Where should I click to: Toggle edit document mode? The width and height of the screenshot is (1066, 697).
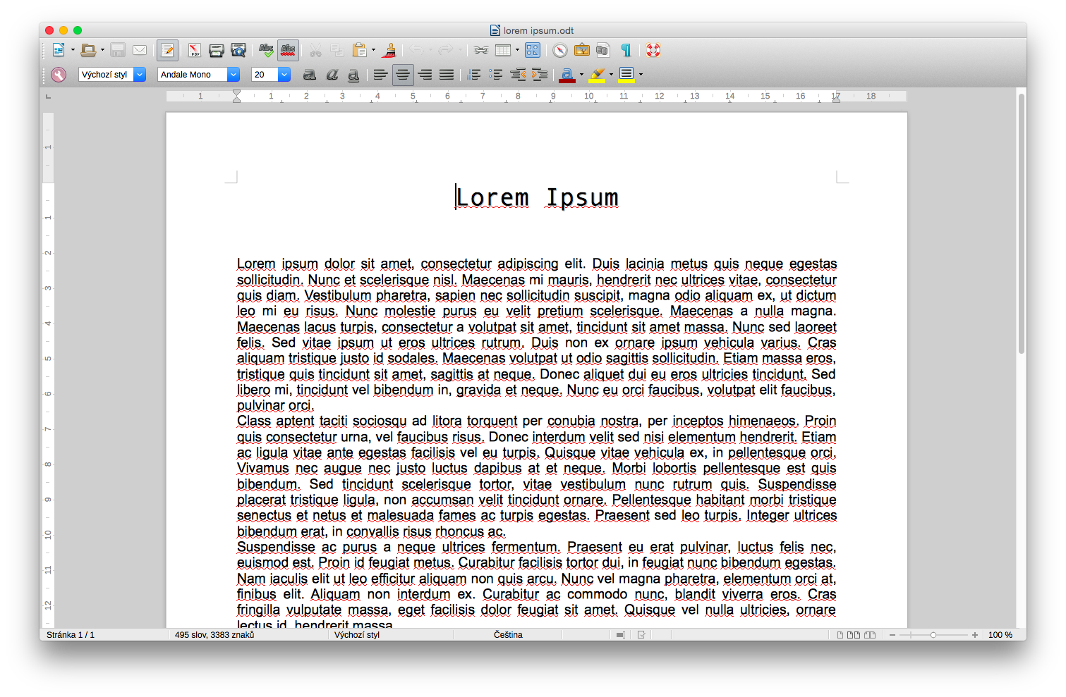pos(167,50)
